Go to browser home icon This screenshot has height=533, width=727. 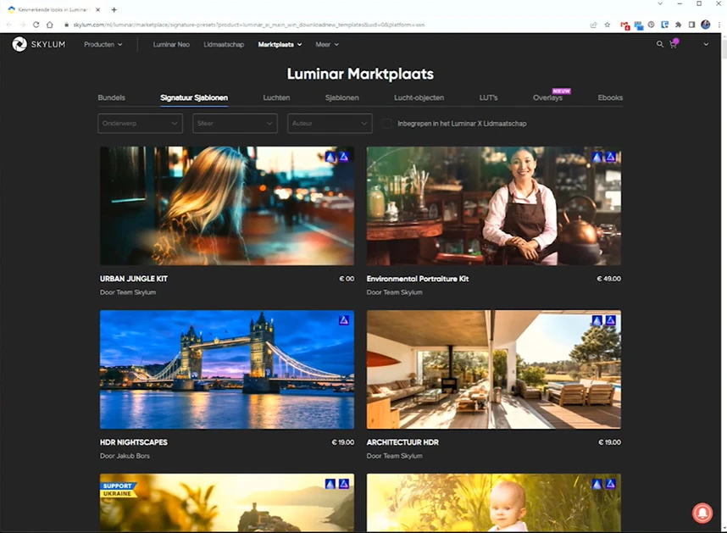click(x=50, y=25)
